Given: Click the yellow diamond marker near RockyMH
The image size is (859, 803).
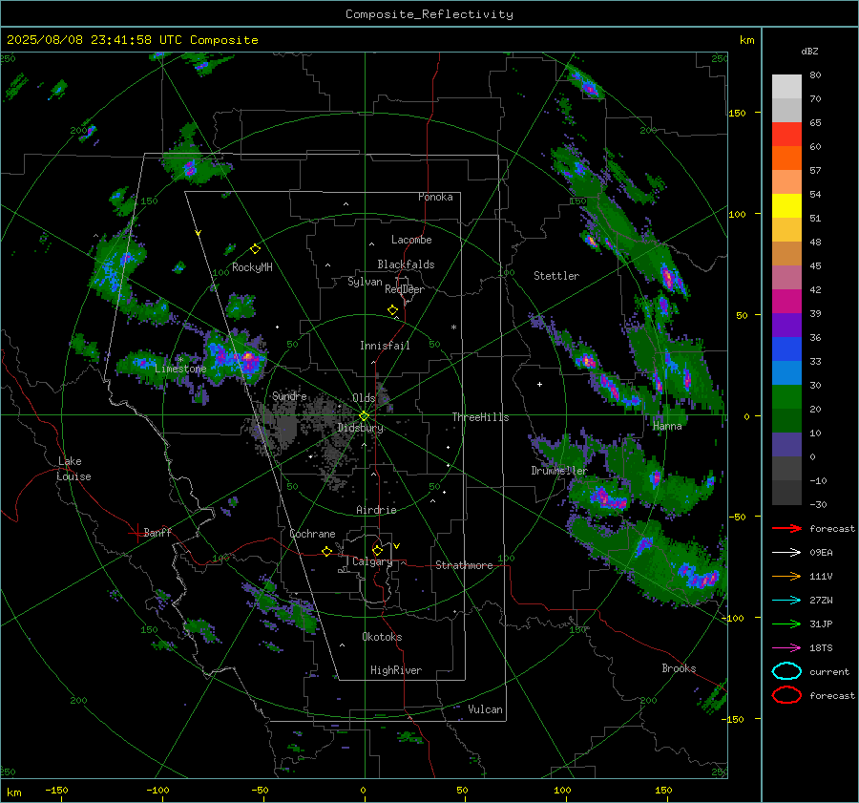Looking at the screenshot, I should pyautogui.click(x=255, y=249).
